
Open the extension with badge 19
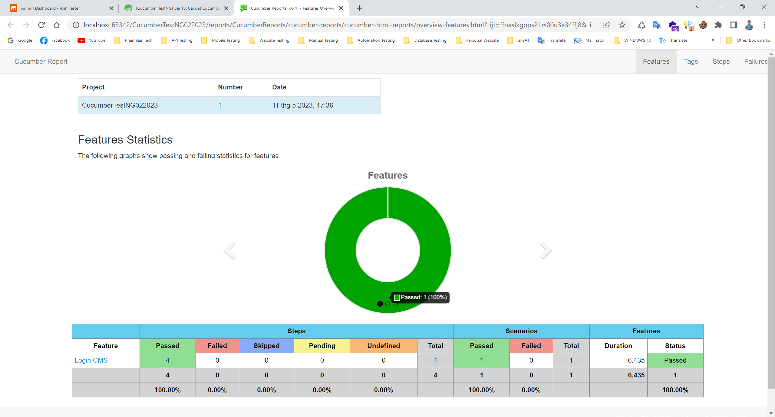[673, 26]
